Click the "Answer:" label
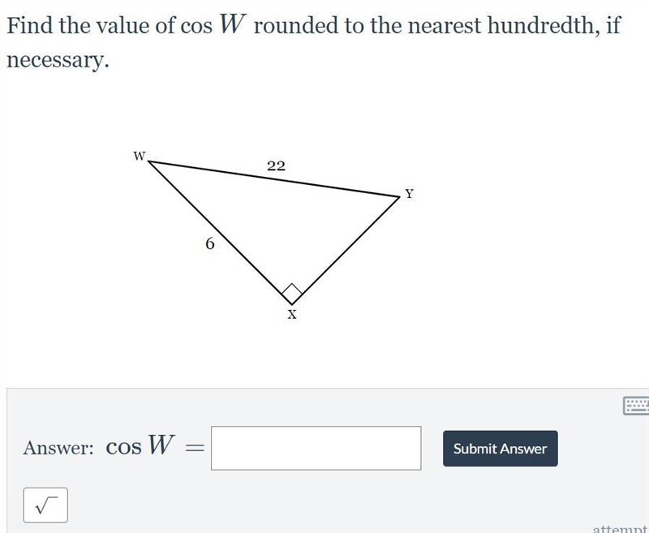 coord(58,448)
